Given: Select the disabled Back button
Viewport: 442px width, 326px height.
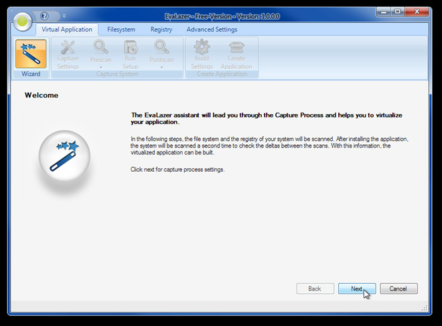Looking at the screenshot, I should coord(315,288).
